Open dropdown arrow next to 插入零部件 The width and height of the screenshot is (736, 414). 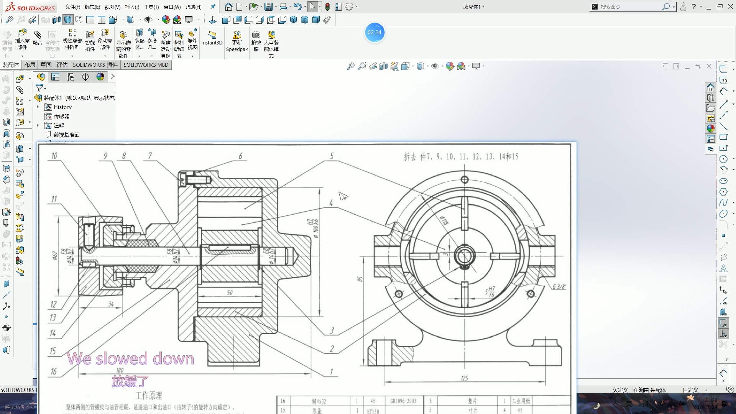pyautogui.click(x=22, y=56)
